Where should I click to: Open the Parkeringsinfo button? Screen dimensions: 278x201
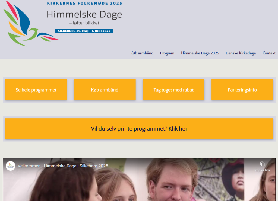coord(242,90)
